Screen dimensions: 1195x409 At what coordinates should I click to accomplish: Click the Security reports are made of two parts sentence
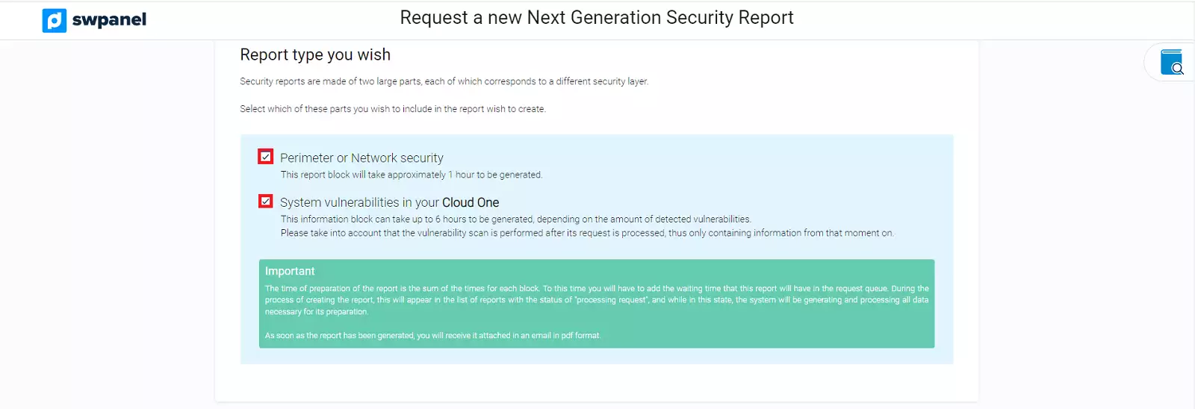444,81
